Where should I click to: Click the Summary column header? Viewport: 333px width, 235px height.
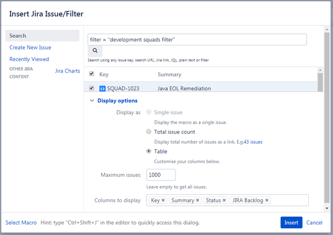(x=169, y=75)
